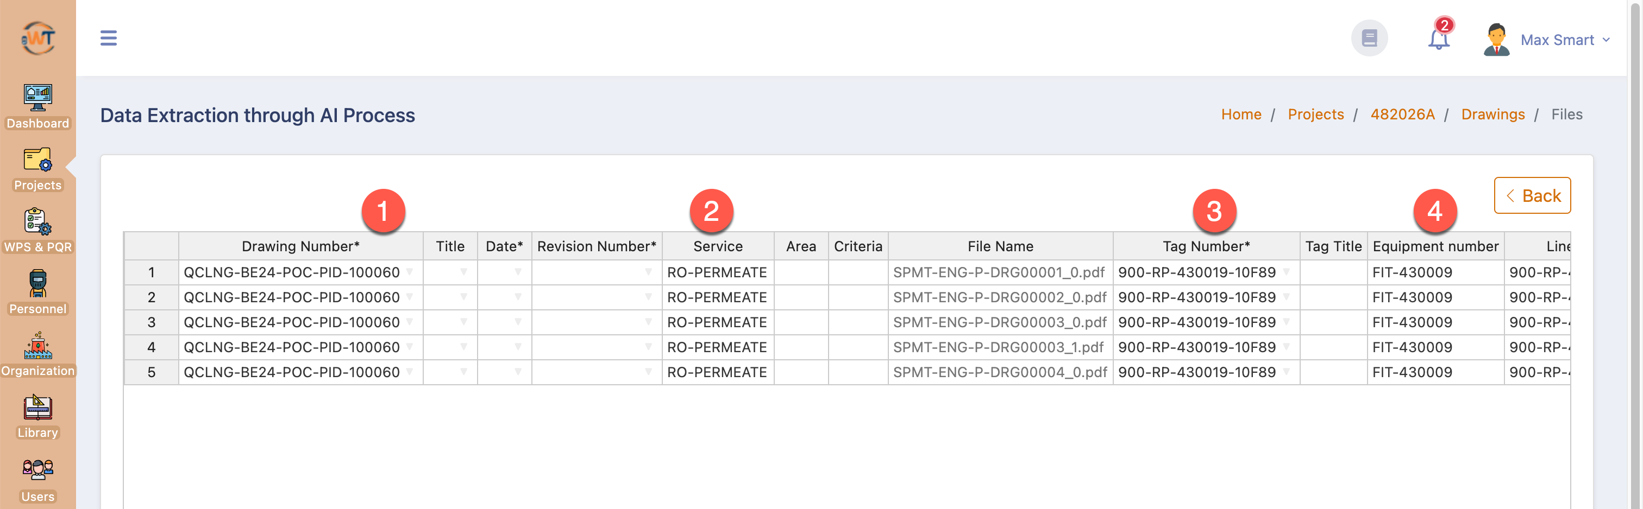Select RO-PERMEATE cell in row 2
Image resolution: width=1643 pixels, height=509 pixels.
pyautogui.click(x=718, y=297)
